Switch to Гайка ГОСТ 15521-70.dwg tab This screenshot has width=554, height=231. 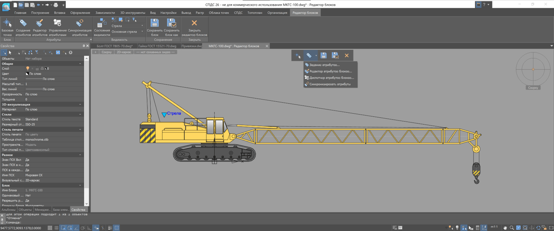(158, 46)
